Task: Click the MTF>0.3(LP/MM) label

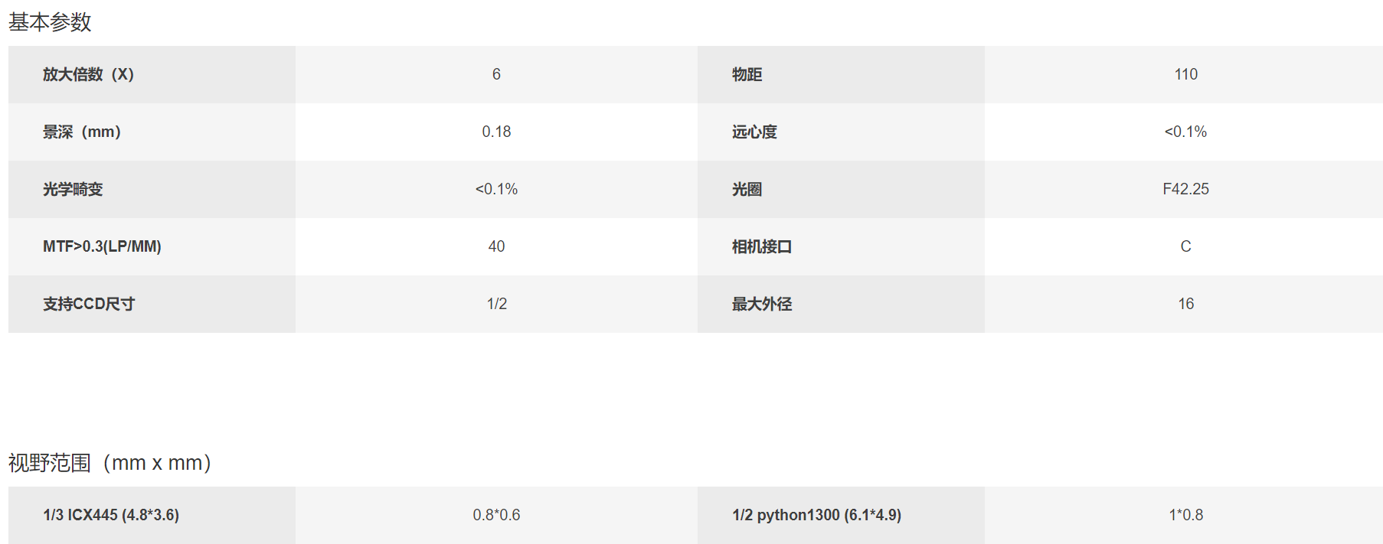Action: (x=102, y=246)
